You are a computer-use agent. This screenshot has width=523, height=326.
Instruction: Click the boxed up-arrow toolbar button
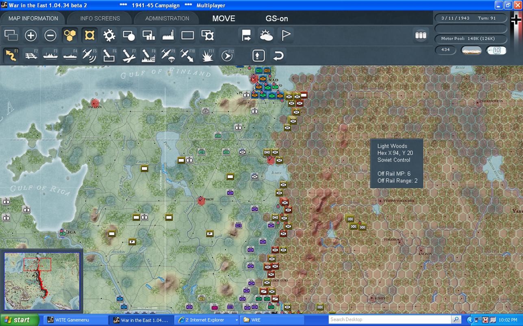(258, 55)
